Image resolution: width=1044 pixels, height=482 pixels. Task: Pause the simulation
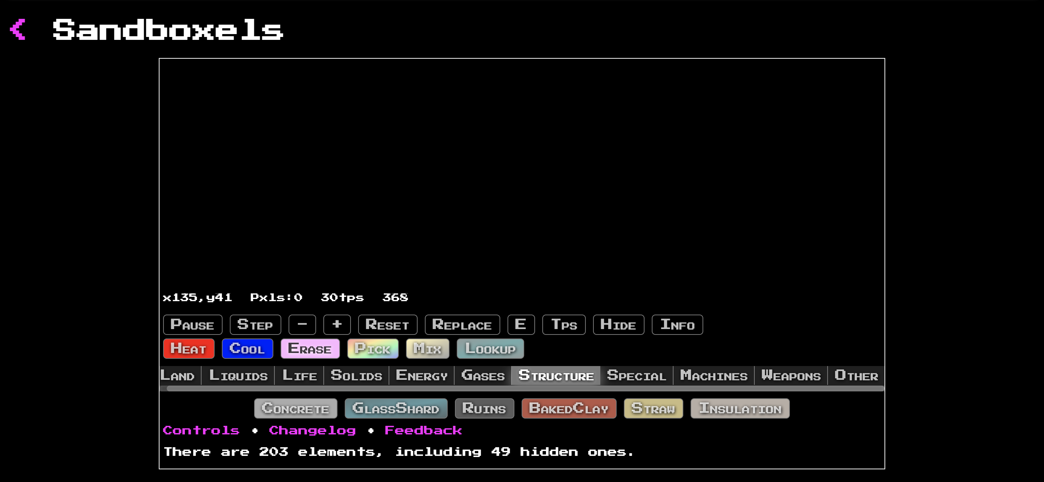pos(192,324)
